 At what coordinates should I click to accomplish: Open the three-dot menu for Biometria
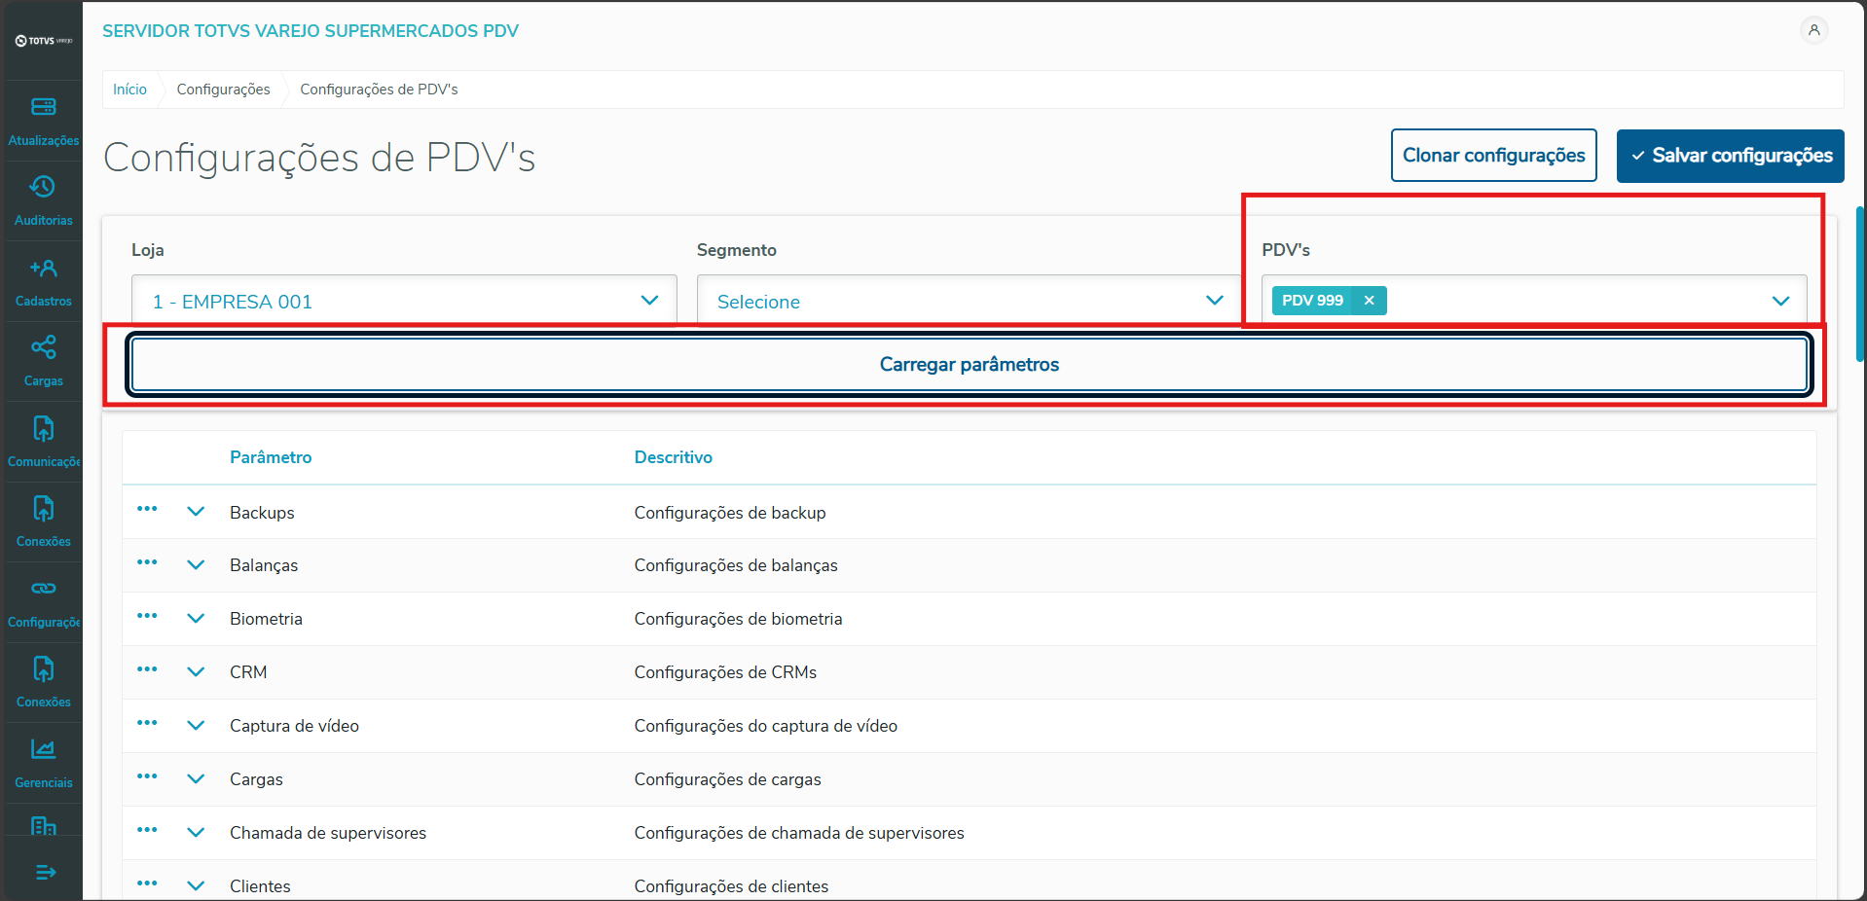click(x=147, y=616)
